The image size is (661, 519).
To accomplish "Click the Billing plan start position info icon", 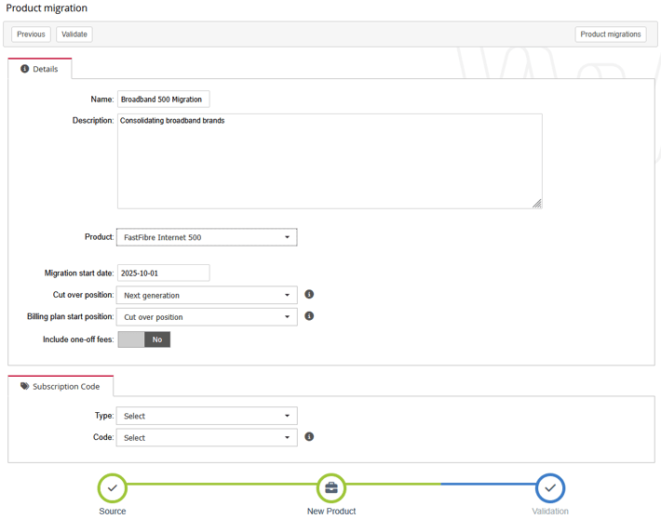I will point(309,316).
